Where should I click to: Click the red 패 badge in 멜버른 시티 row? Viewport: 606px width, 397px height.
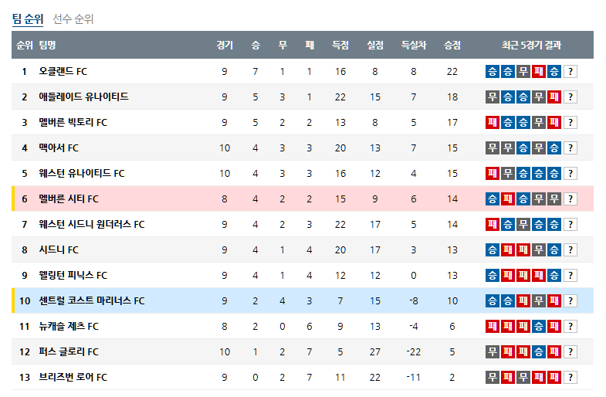coord(508,199)
